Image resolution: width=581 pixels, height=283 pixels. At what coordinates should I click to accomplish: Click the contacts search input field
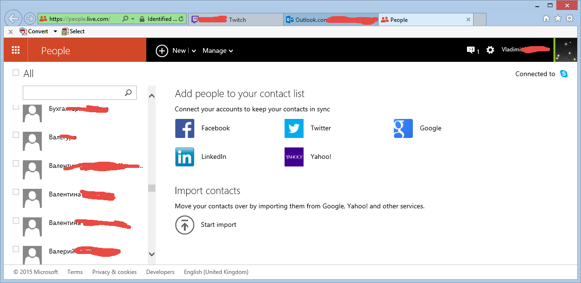tap(74, 93)
